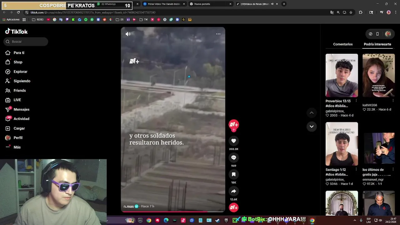Open options for Santiago 1:12 video
Viewport: 400px width, 225px height.
tap(356, 169)
